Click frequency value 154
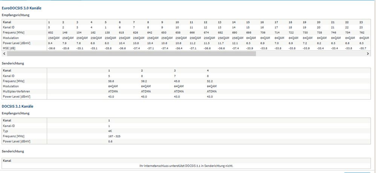Screen dimensions: 376x173 79,33
